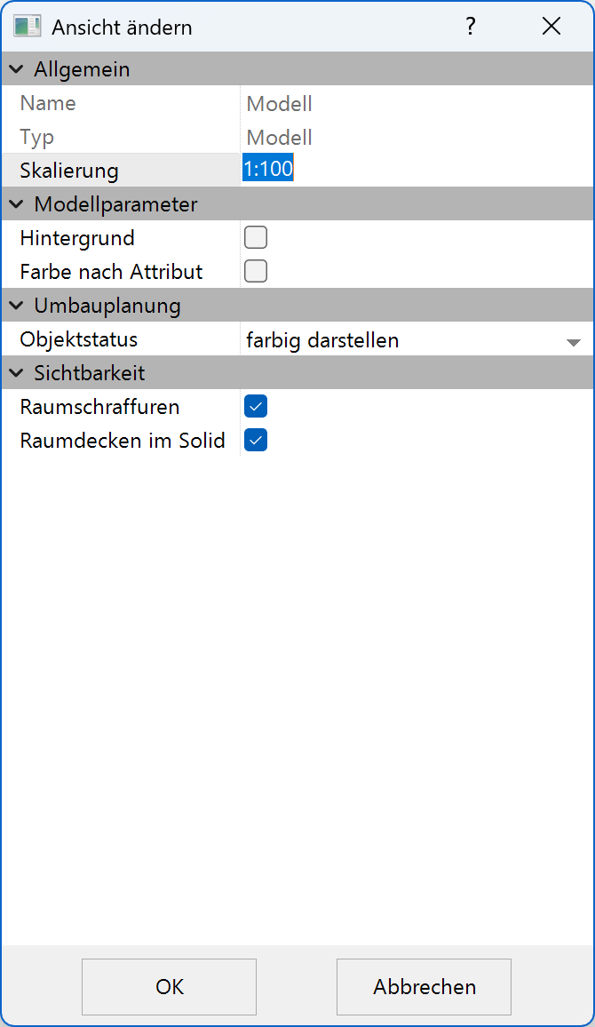Collapse the Modellparameter section

point(15,203)
